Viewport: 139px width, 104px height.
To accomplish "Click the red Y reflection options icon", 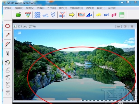I will (x=62, y=15).
